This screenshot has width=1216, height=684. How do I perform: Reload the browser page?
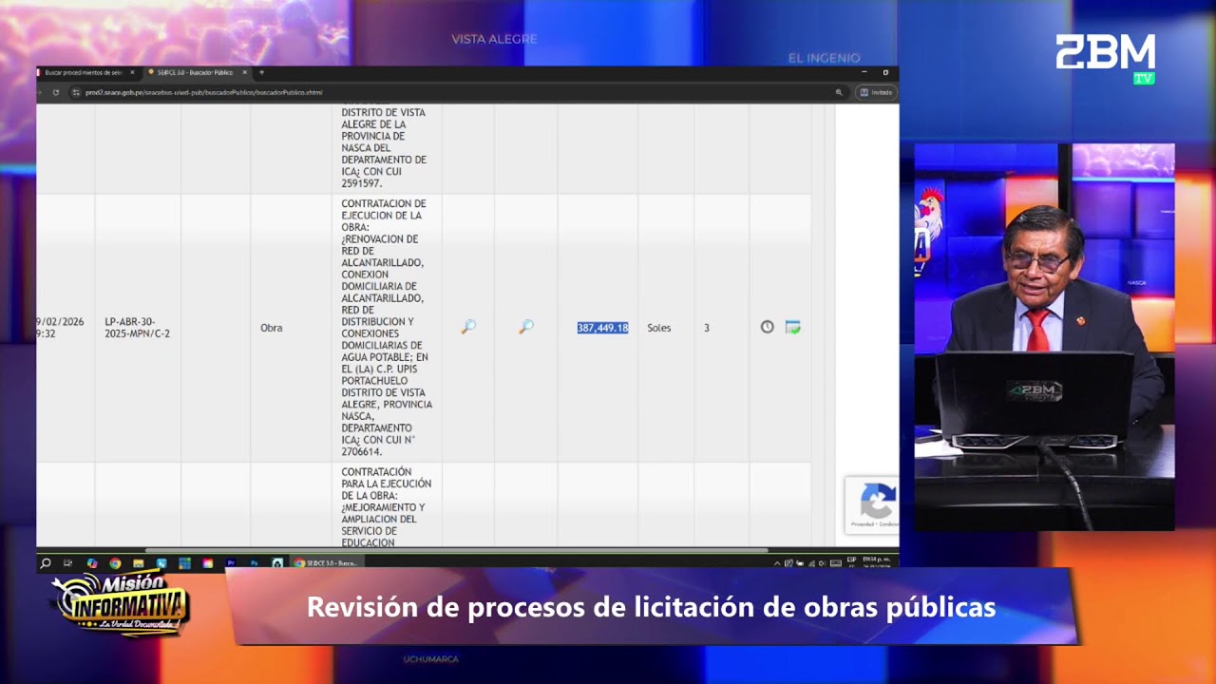pos(56,92)
